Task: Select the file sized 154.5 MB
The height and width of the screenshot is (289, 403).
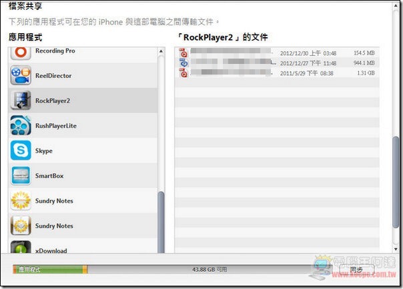Action: pos(277,53)
